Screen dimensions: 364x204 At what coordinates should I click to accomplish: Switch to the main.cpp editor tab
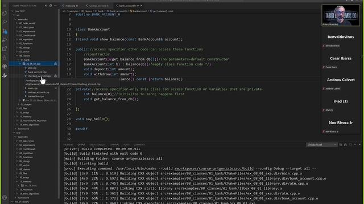click(x=71, y=6)
